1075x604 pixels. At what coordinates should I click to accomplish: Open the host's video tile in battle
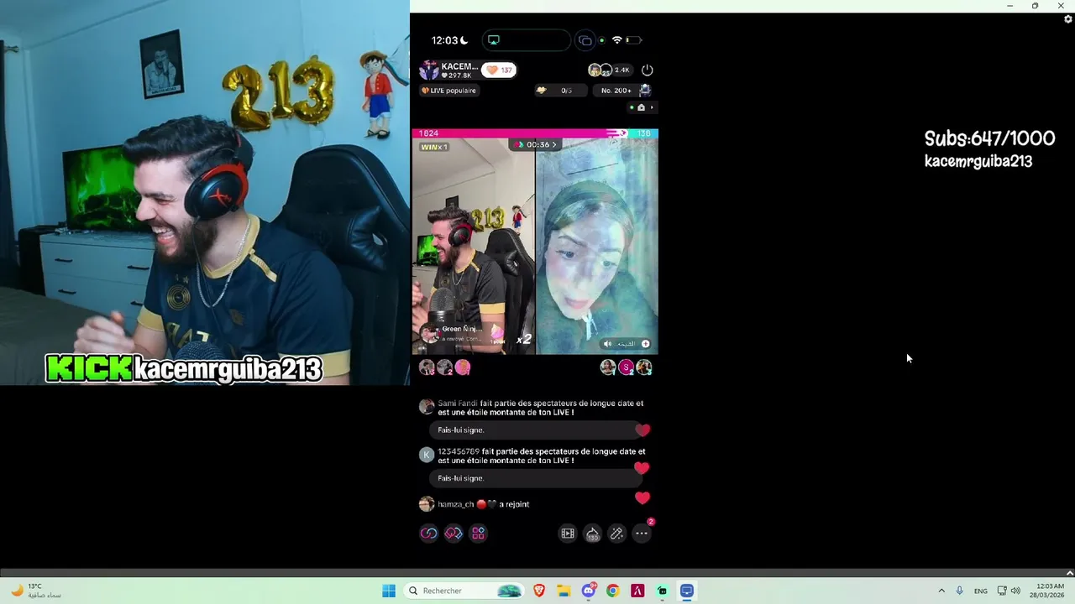click(x=474, y=246)
